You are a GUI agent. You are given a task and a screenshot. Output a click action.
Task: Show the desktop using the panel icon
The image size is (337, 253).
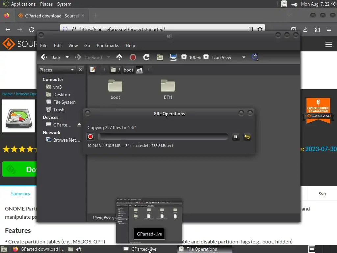4,249
